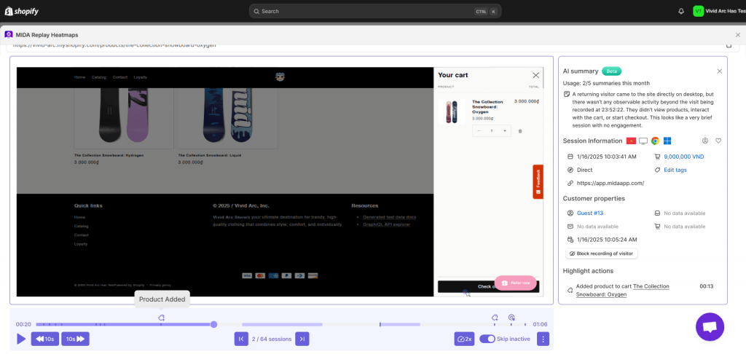Click Block recording of visitor button
This screenshot has height=354, width=746.
[602, 253]
